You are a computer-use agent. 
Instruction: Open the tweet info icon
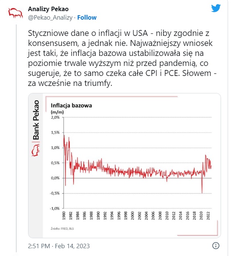(x=217, y=246)
